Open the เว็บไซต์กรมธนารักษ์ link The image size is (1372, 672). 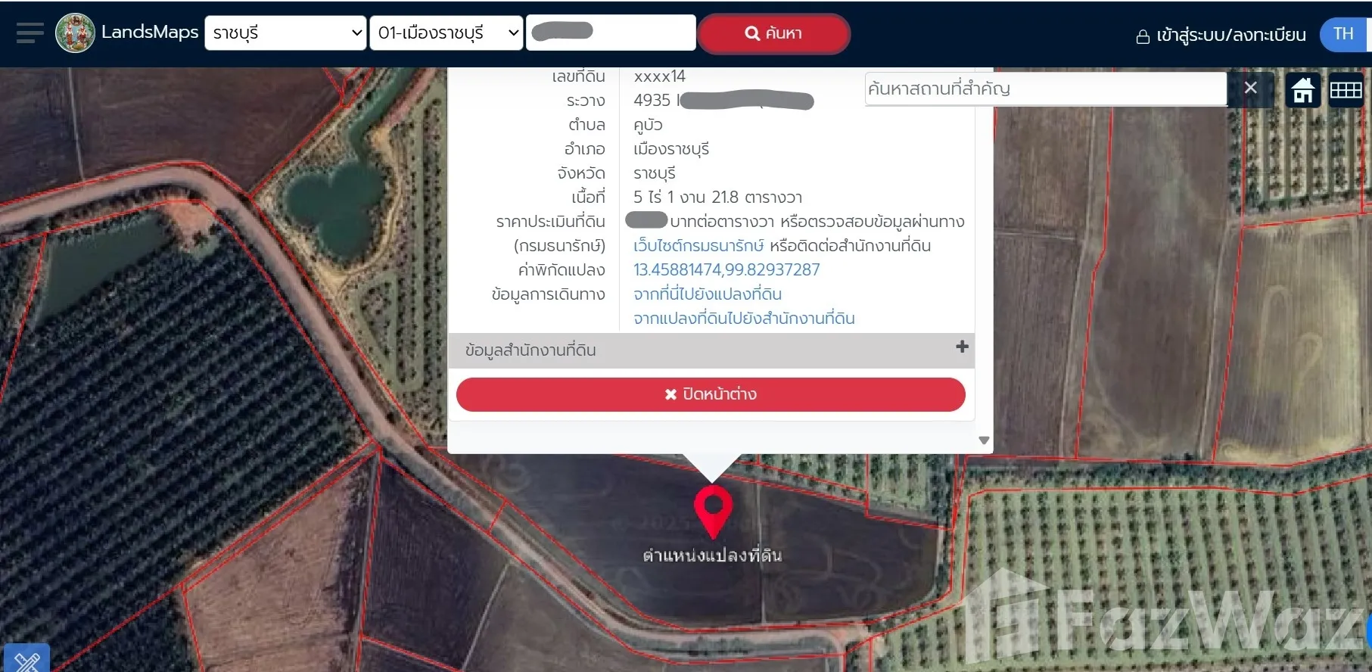(698, 246)
